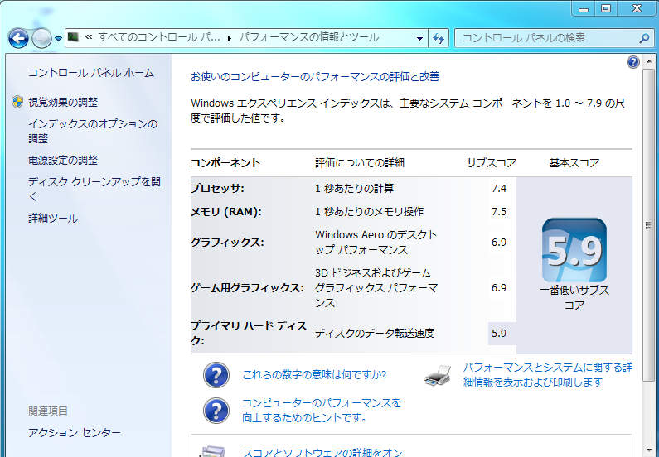Click the magnifier search icon
Screen dimensions: 659x457
tap(644, 38)
